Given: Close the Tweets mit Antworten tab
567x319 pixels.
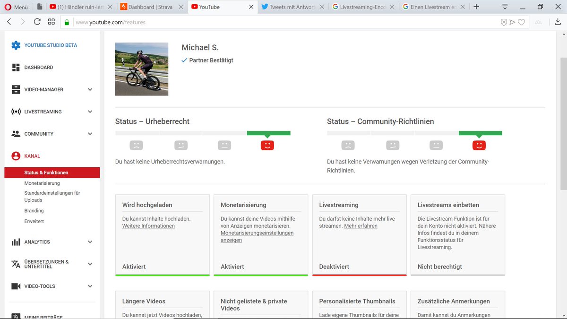Looking at the screenshot, I should click(x=322, y=7).
